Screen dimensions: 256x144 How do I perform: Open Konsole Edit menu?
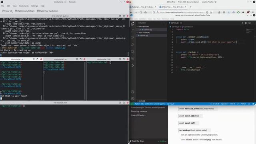8,6
